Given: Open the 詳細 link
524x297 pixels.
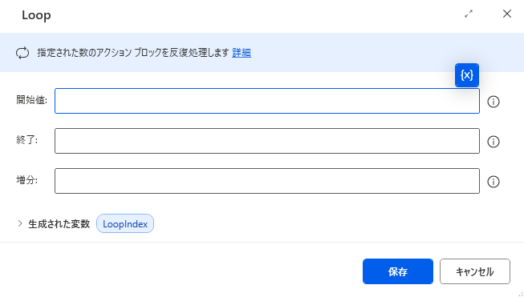Looking at the screenshot, I should [x=242, y=53].
